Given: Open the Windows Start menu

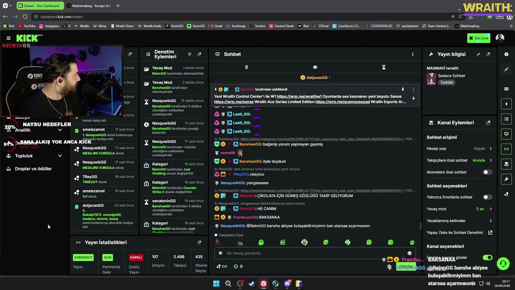Looking at the screenshot, I should pyautogui.click(x=216, y=284).
